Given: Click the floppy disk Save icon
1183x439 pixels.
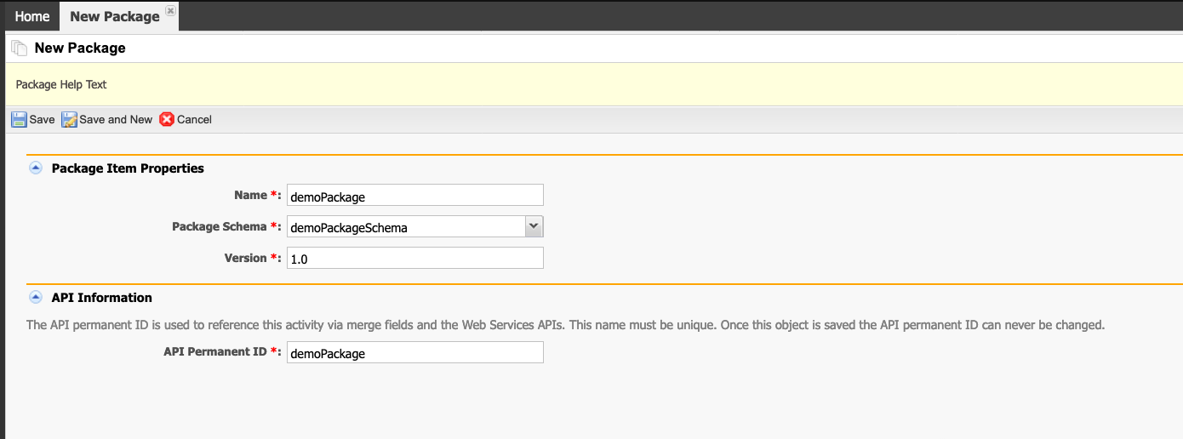Looking at the screenshot, I should coord(19,119).
